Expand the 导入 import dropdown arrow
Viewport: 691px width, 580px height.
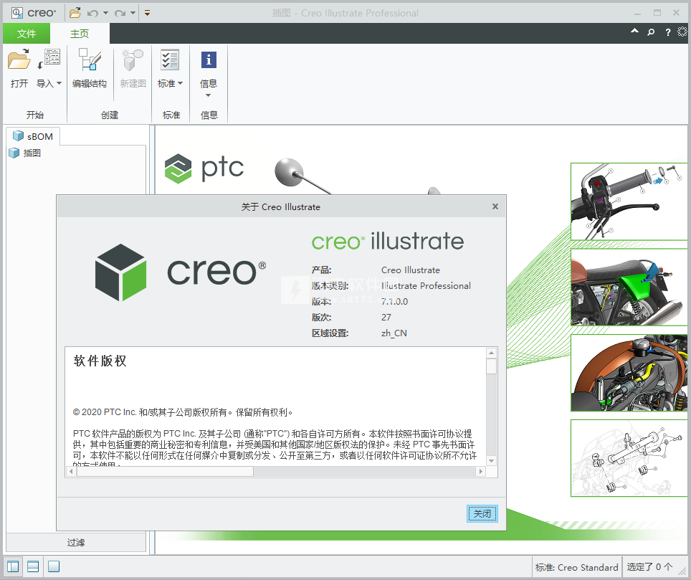(59, 83)
